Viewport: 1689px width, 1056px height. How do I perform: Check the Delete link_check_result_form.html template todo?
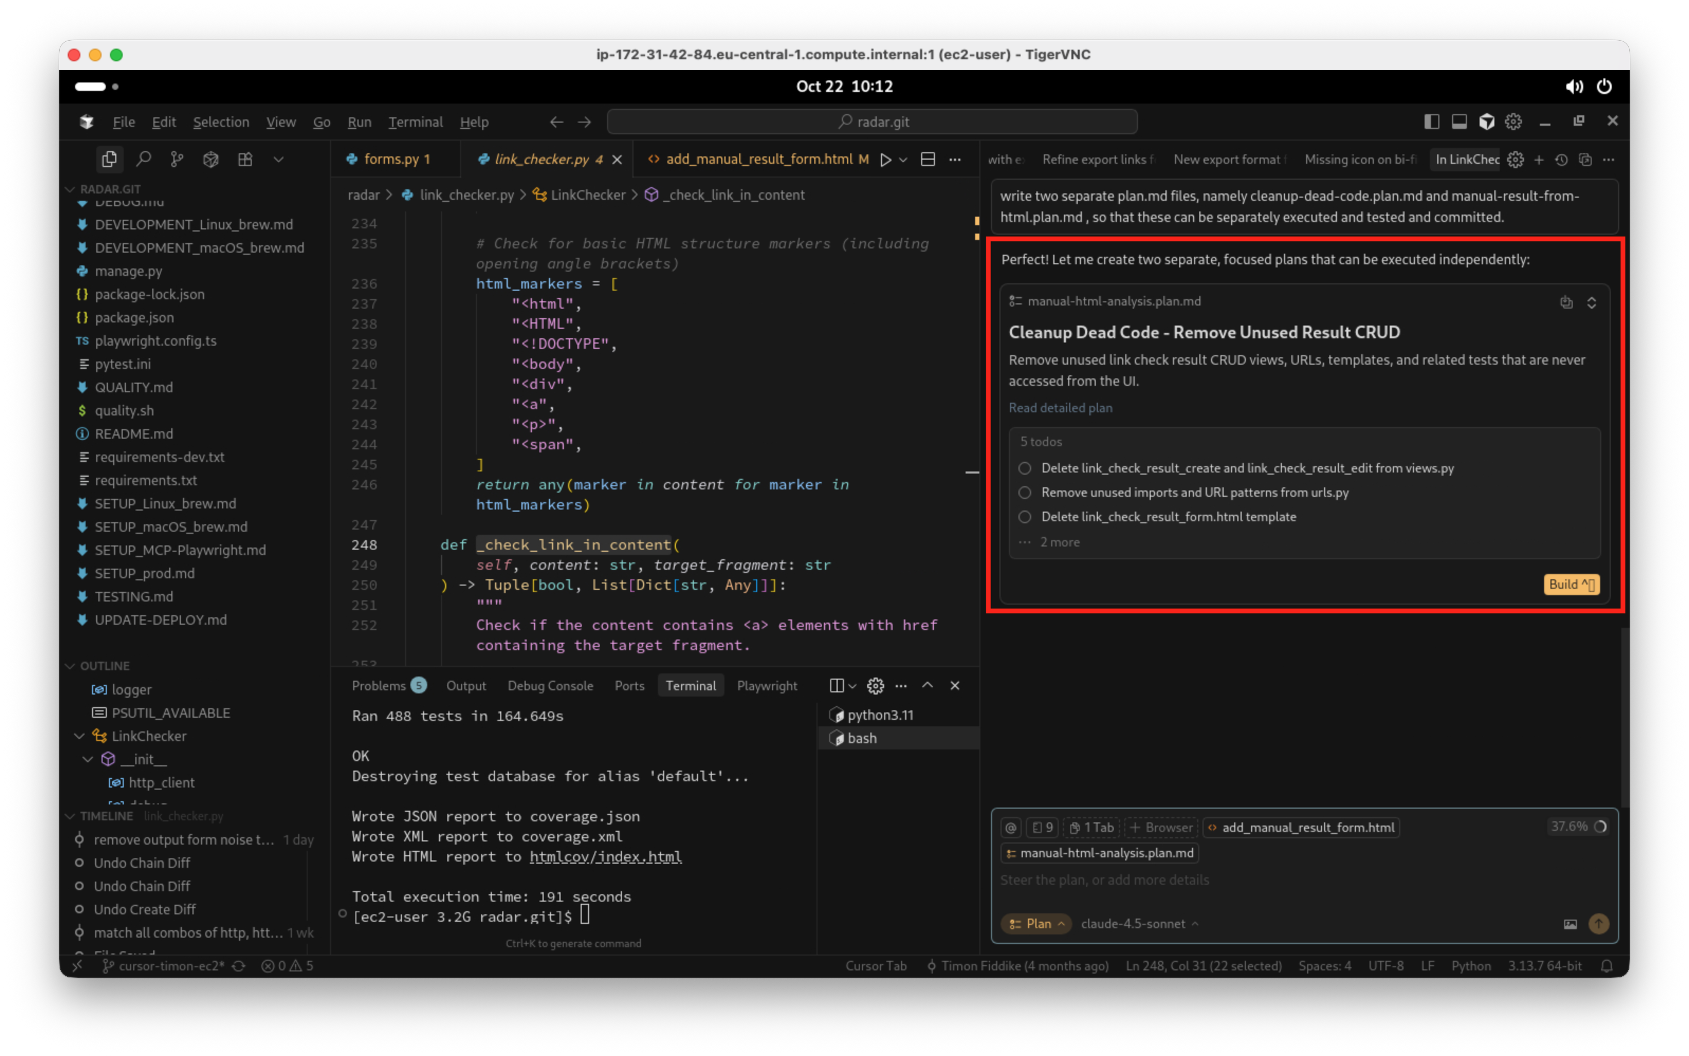click(x=1024, y=517)
